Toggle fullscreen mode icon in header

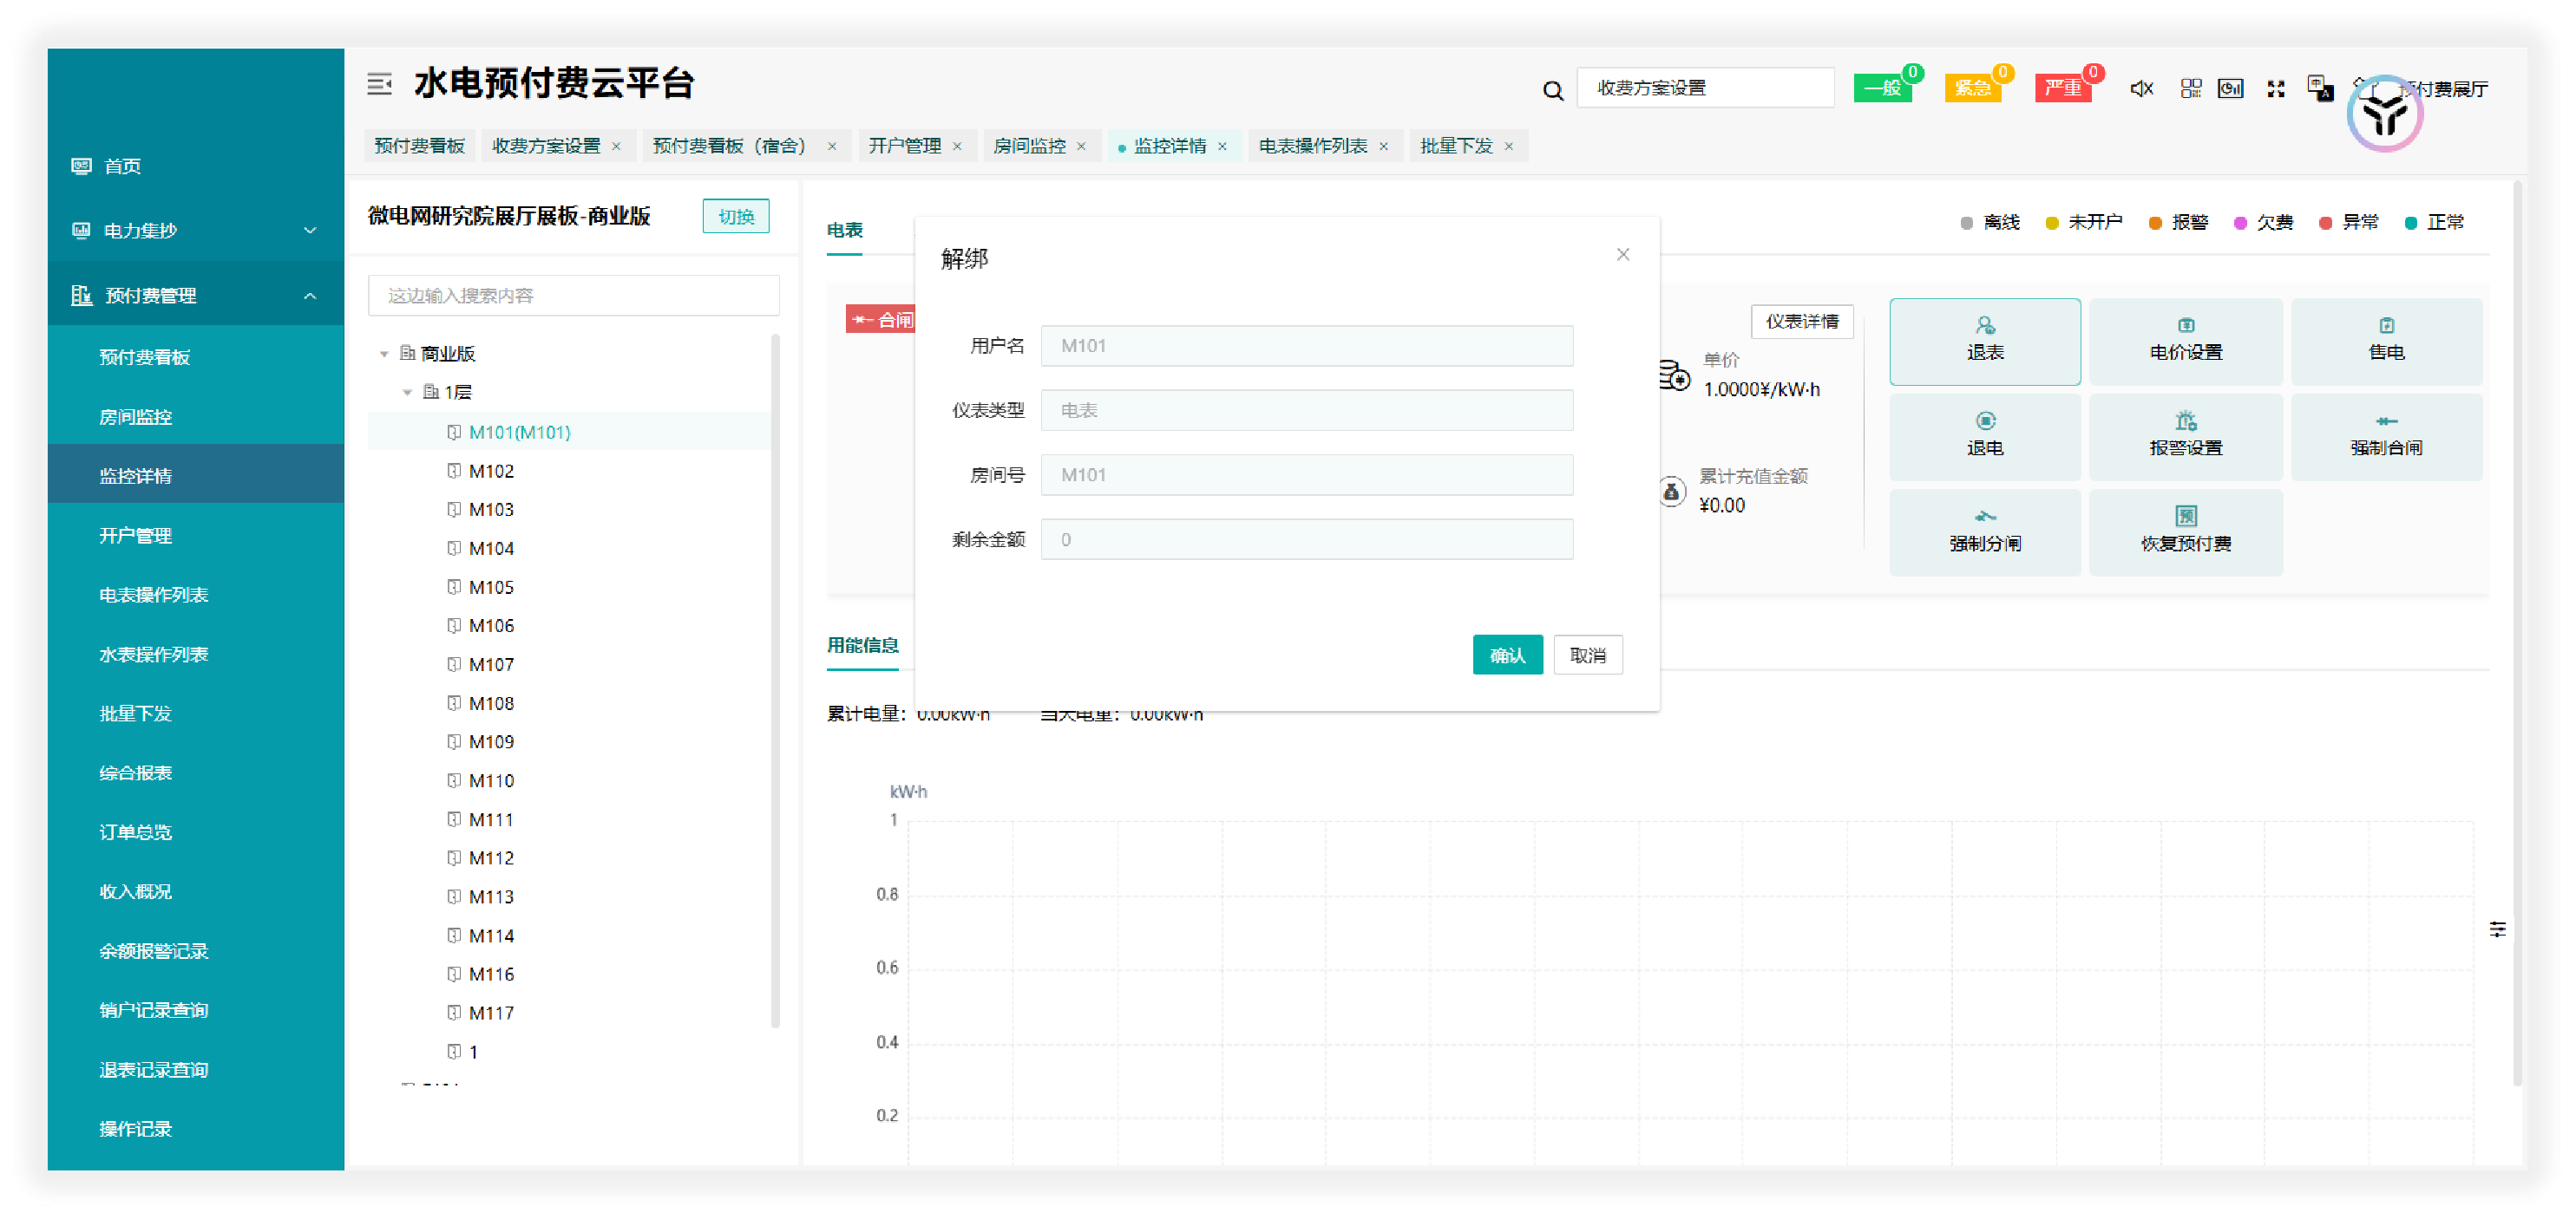(x=2275, y=88)
